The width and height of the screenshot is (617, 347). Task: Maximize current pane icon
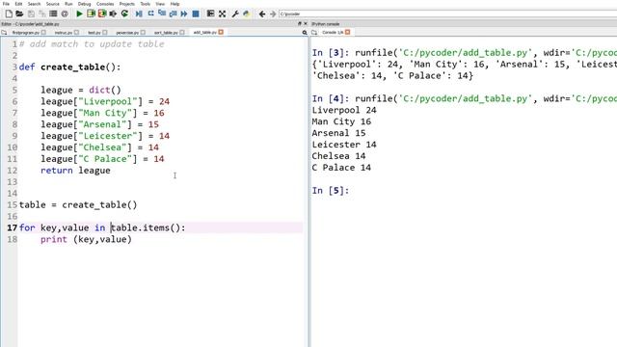pyautogui.click(x=210, y=13)
